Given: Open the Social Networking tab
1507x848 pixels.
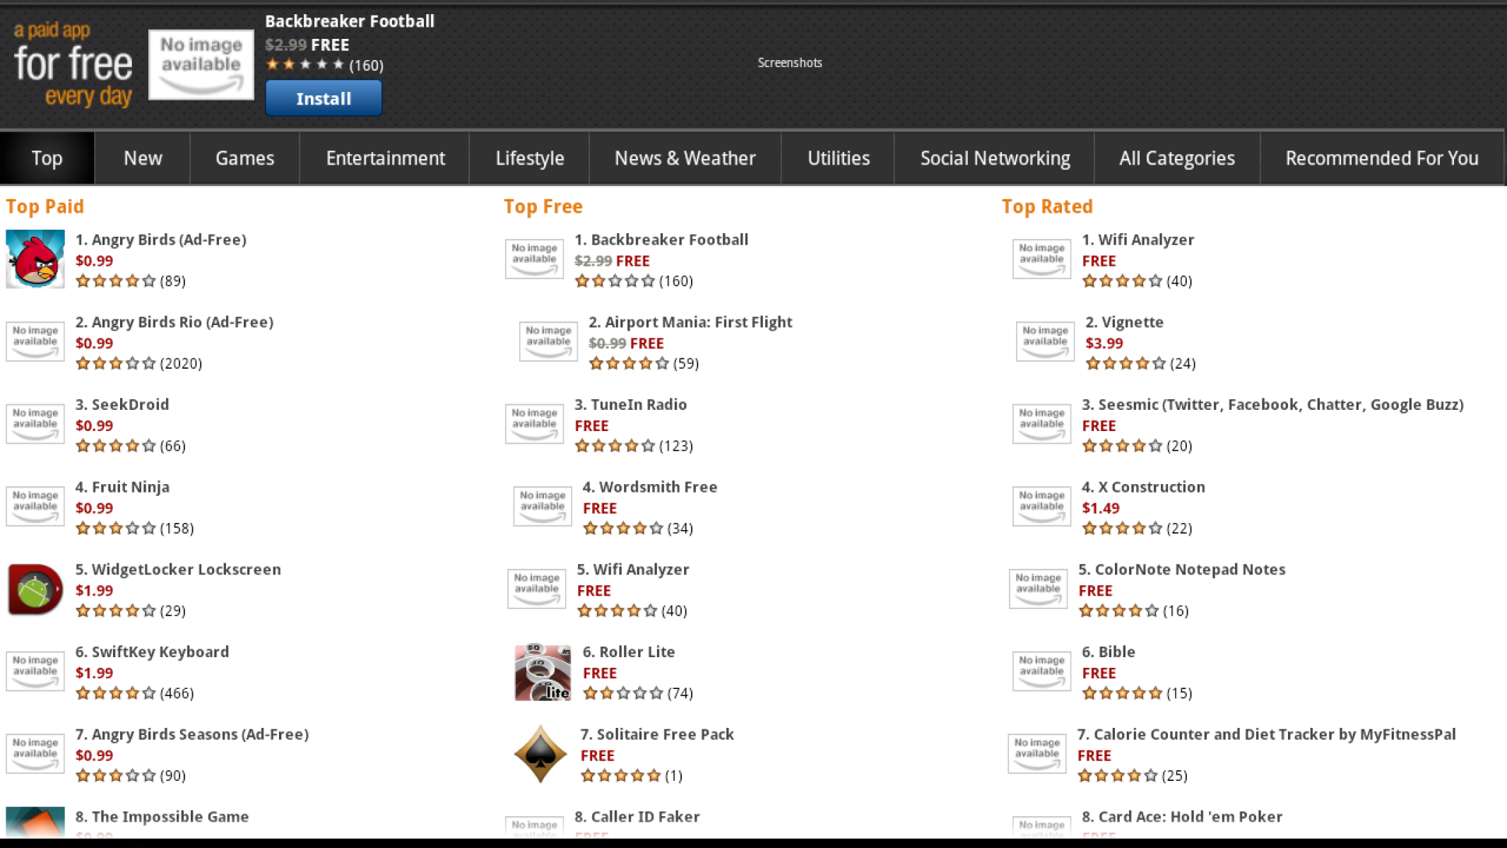Looking at the screenshot, I should pos(994,158).
